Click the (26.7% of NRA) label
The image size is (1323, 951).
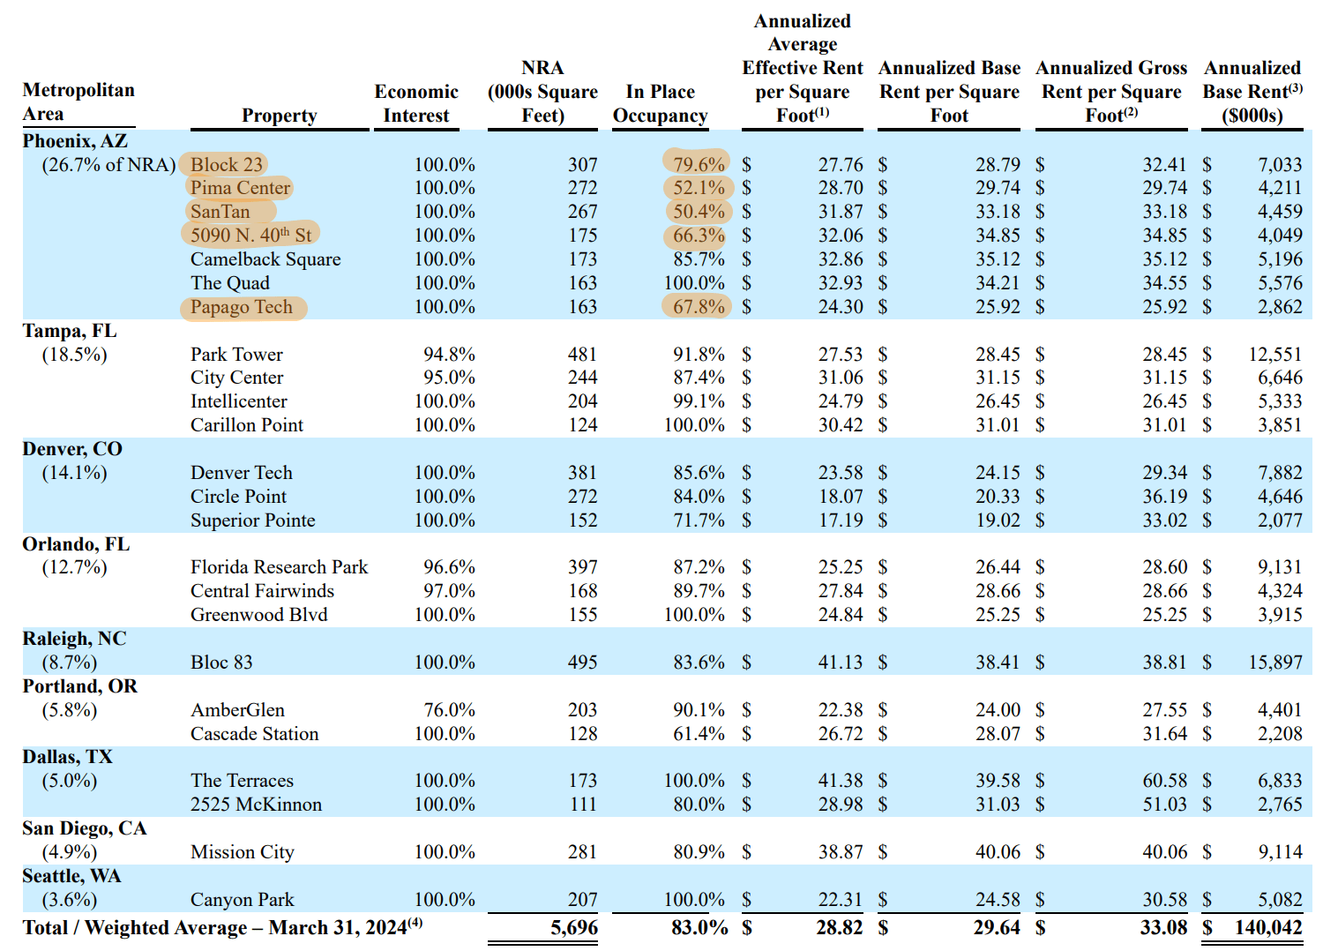pos(108,165)
